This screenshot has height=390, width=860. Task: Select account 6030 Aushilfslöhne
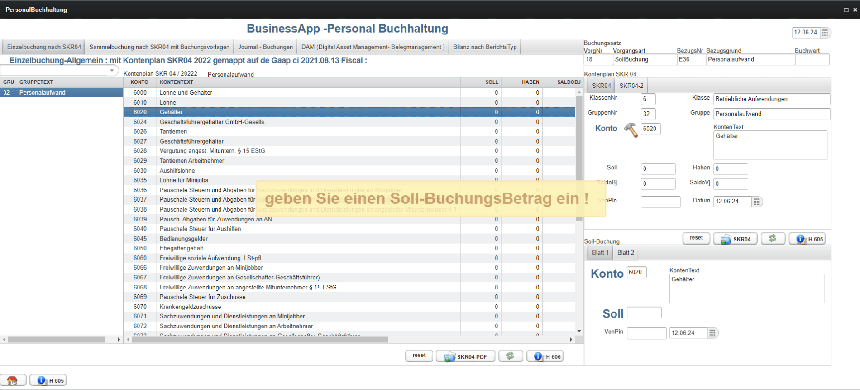tap(349, 171)
